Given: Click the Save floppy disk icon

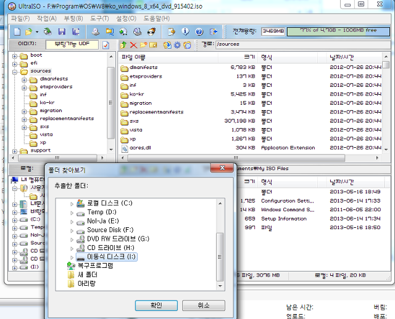Looking at the screenshot, I should (x=62, y=31).
